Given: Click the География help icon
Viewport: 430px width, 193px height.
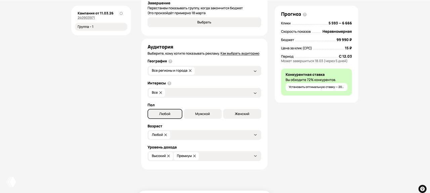Looking at the screenshot, I should click(170, 61).
